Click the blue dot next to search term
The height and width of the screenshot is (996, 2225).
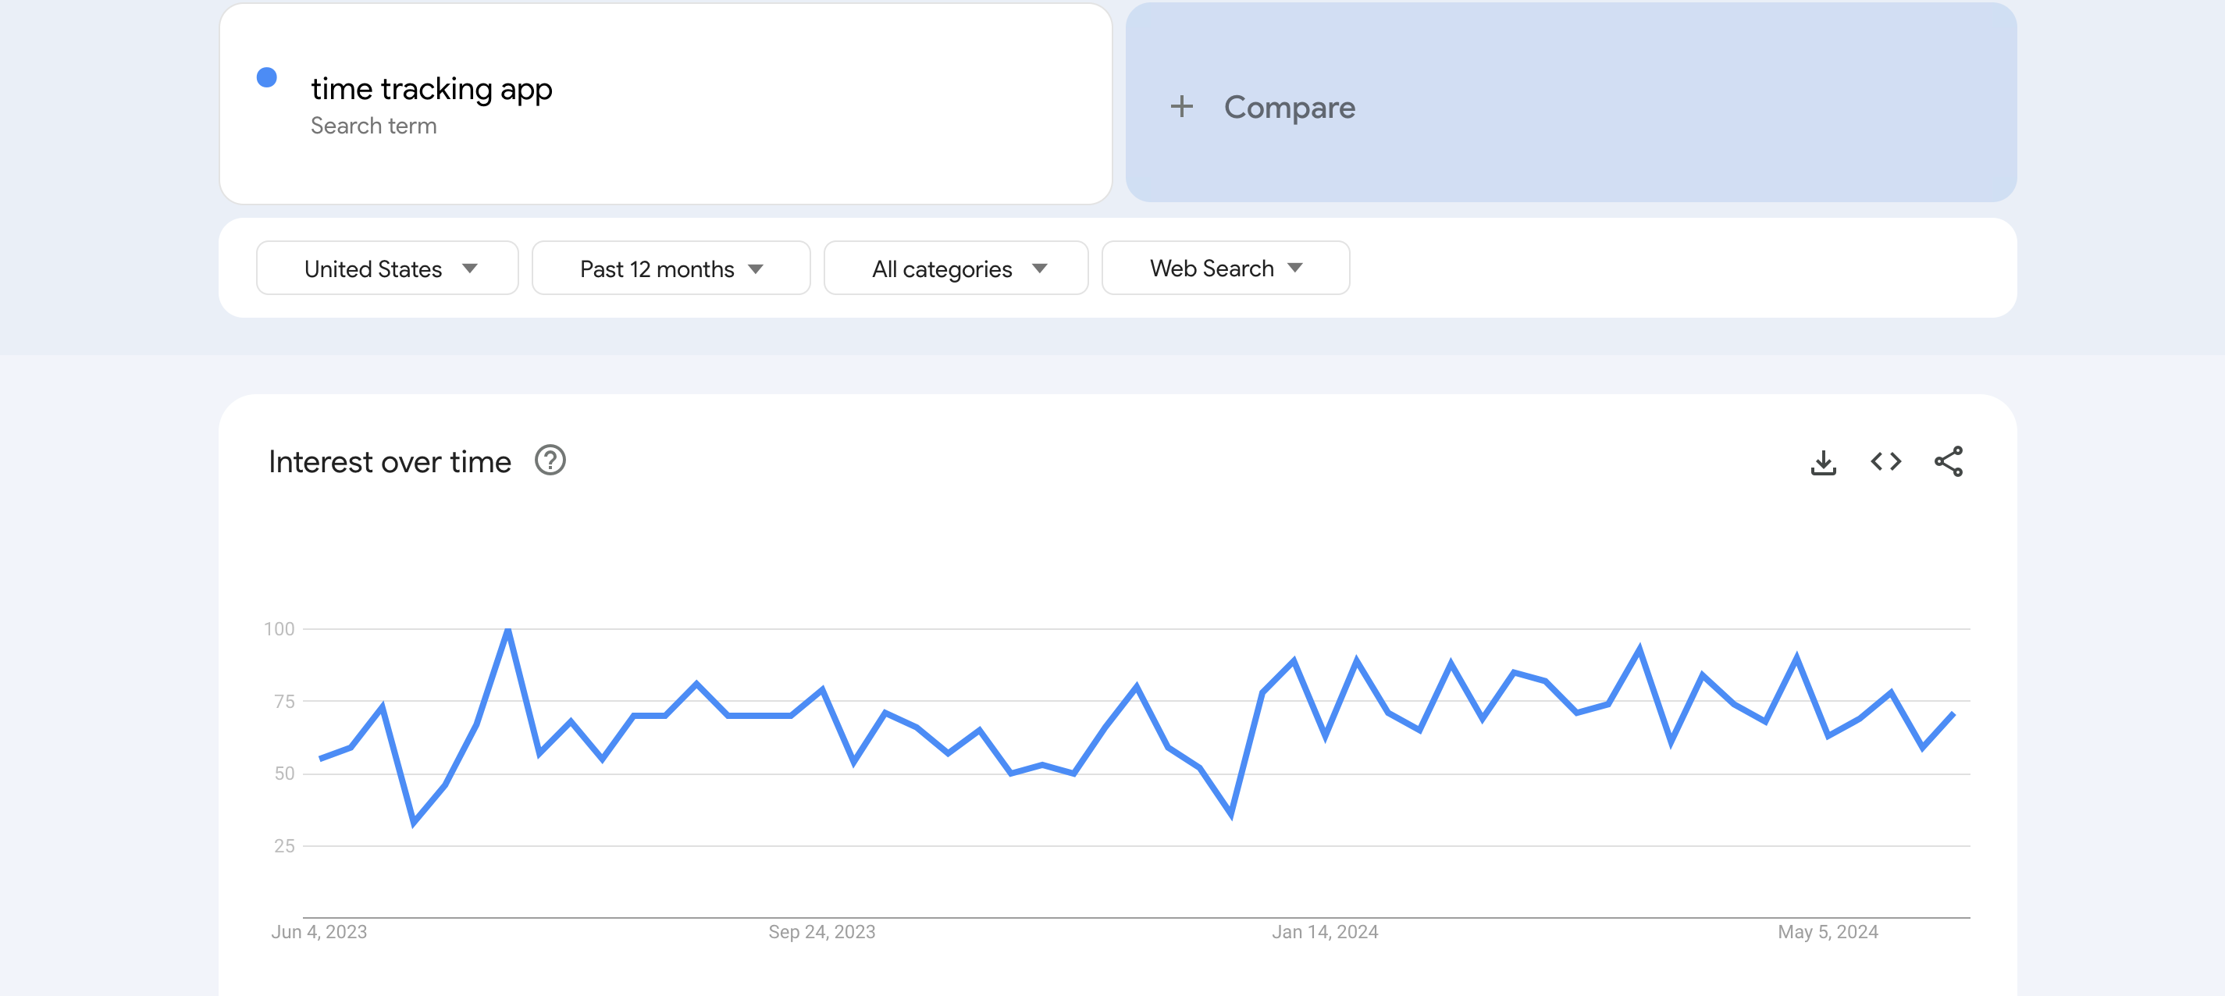(267, 78)
